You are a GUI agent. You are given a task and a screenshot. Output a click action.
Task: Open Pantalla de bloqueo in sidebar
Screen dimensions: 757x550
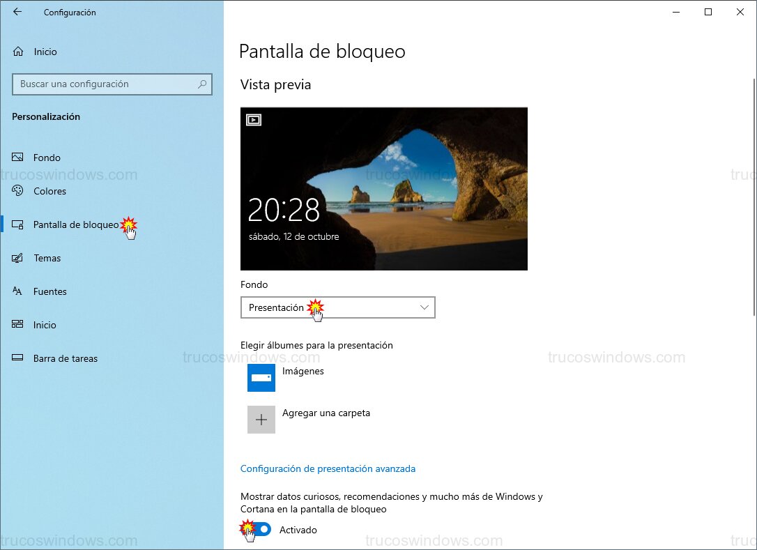tap(75, 224)
